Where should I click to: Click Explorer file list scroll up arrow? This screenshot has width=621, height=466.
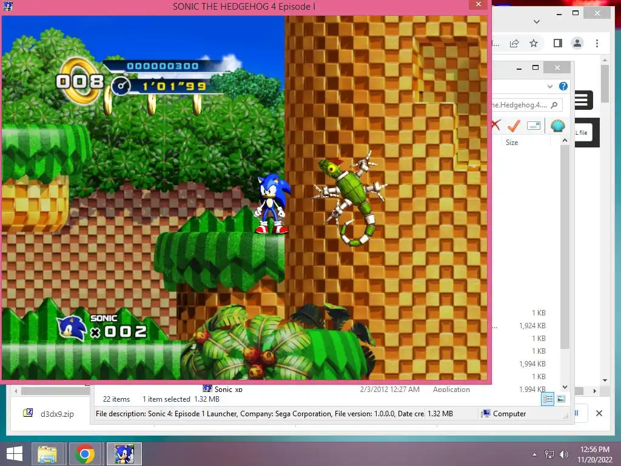click(x=565, y=140)
